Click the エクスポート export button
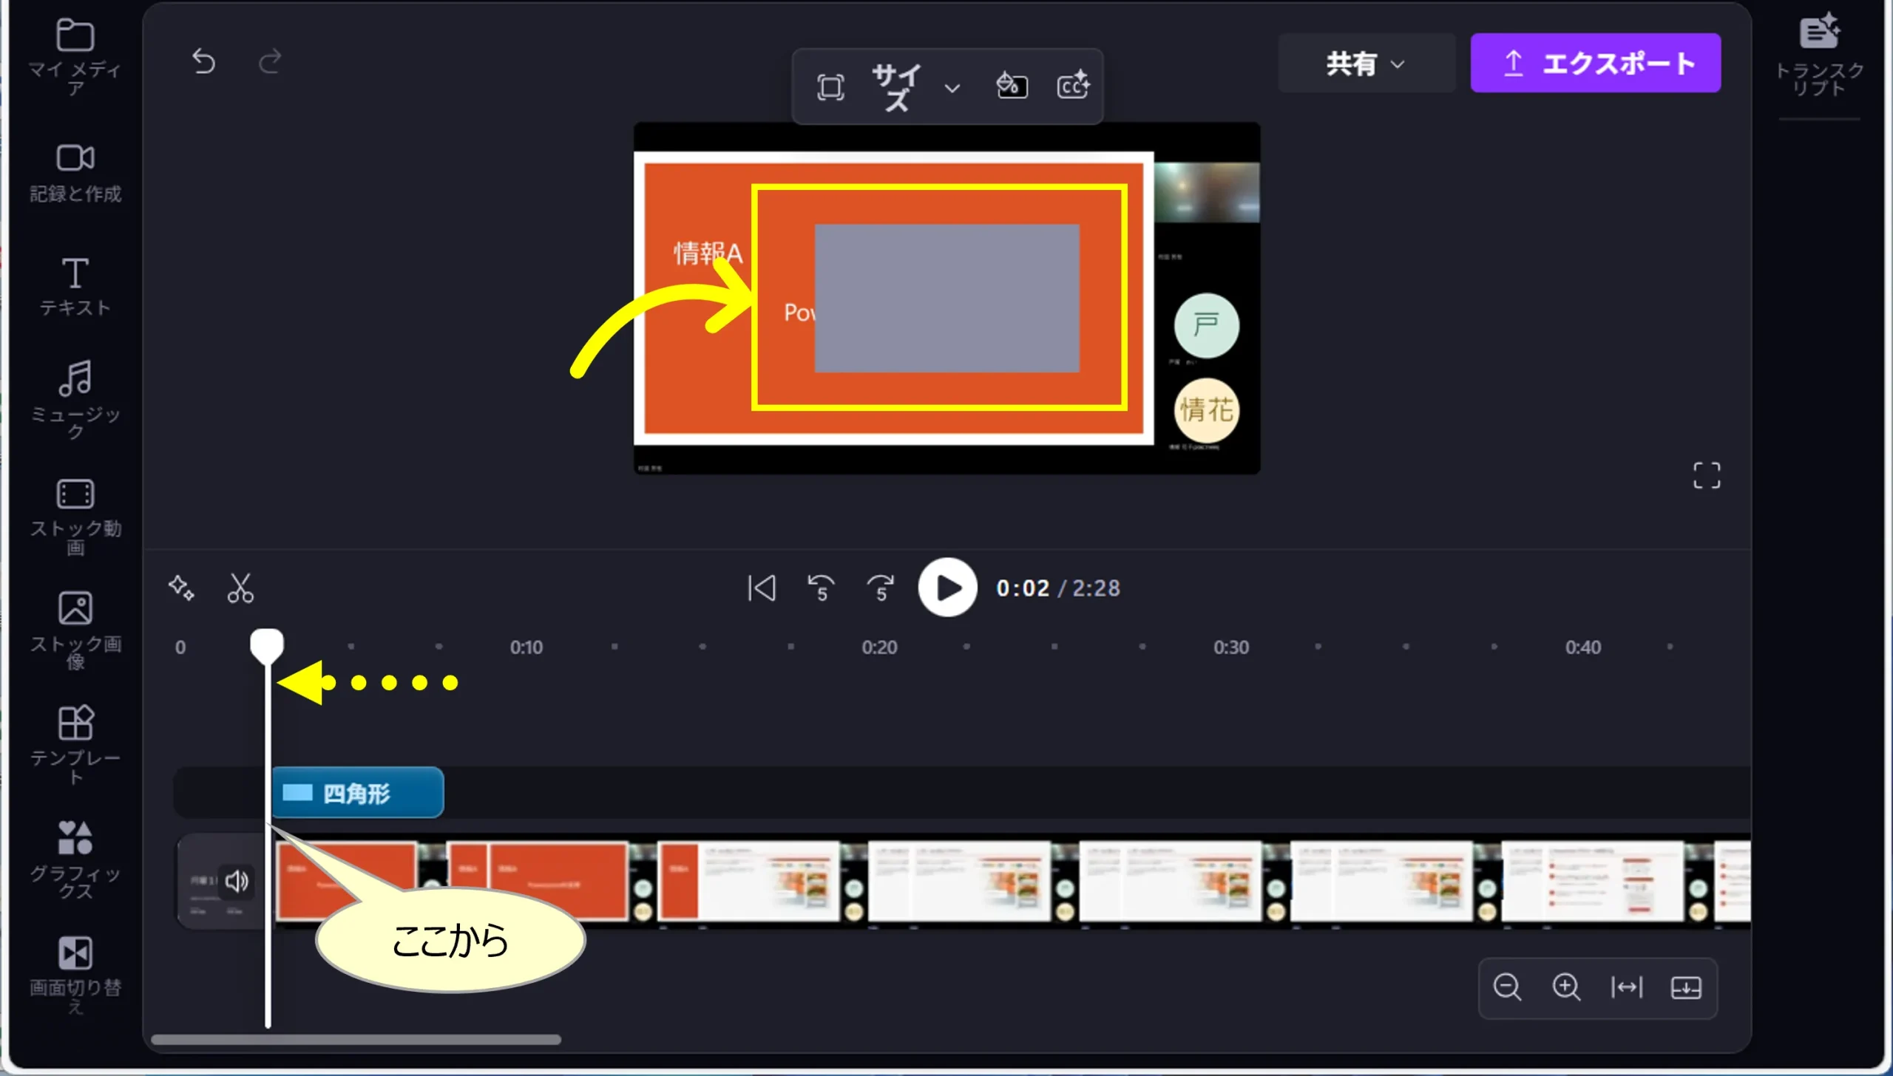Viewport: 1893px width, 1076px height. [1595, 64]
